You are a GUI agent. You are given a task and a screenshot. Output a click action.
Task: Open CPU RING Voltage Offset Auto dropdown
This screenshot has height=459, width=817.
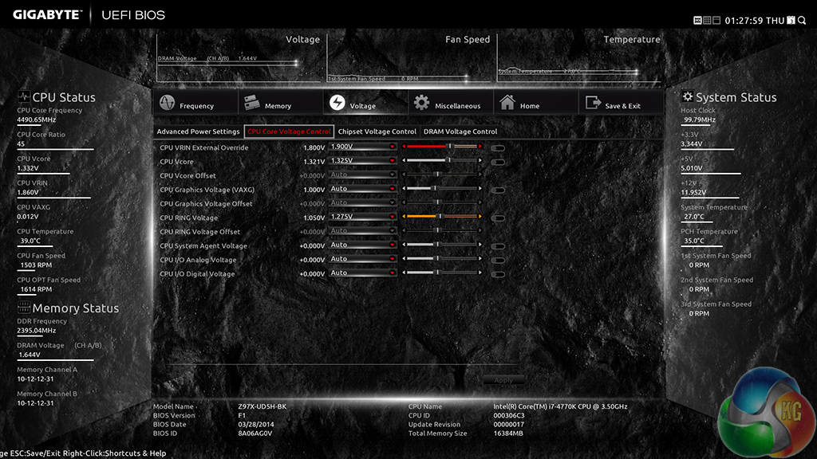tap(363, 230)
